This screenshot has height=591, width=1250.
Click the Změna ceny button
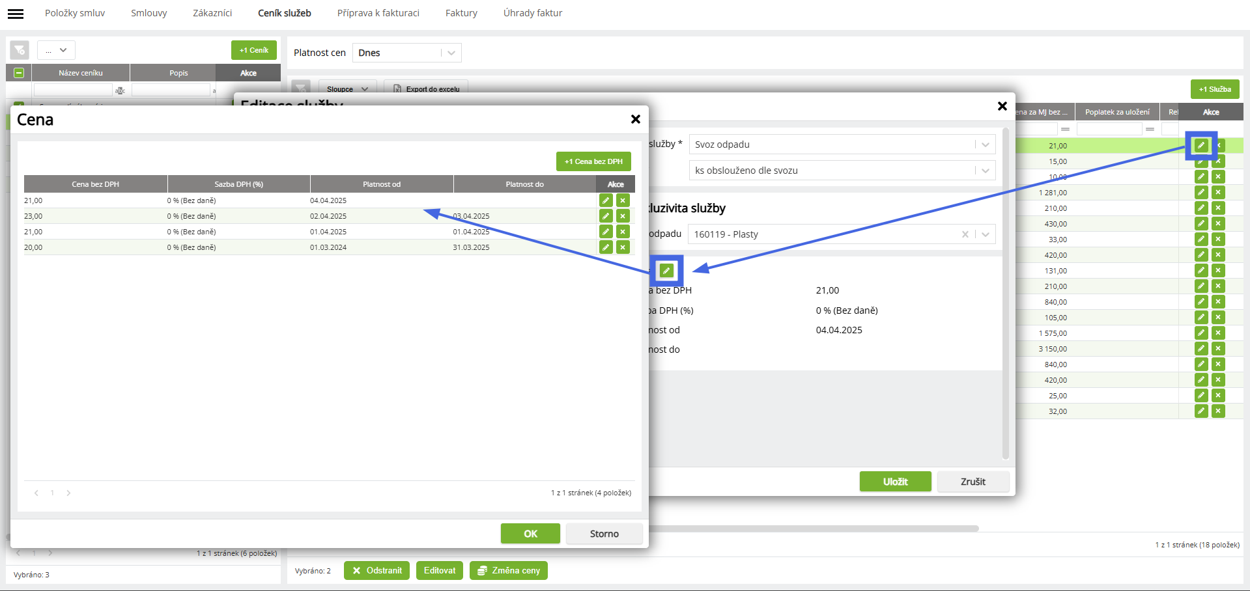509,571
